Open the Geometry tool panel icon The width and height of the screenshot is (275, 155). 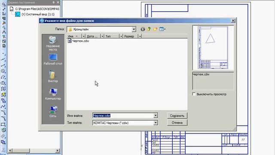(x=3, y=4)
